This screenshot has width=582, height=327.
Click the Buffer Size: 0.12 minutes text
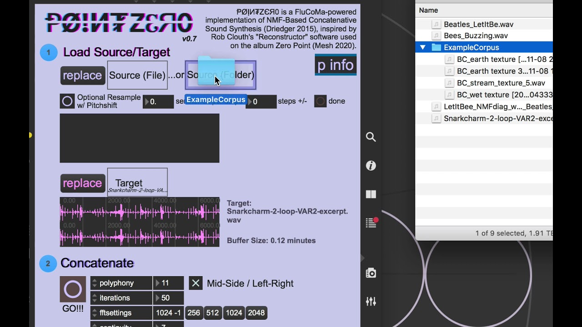pos(271,241)
